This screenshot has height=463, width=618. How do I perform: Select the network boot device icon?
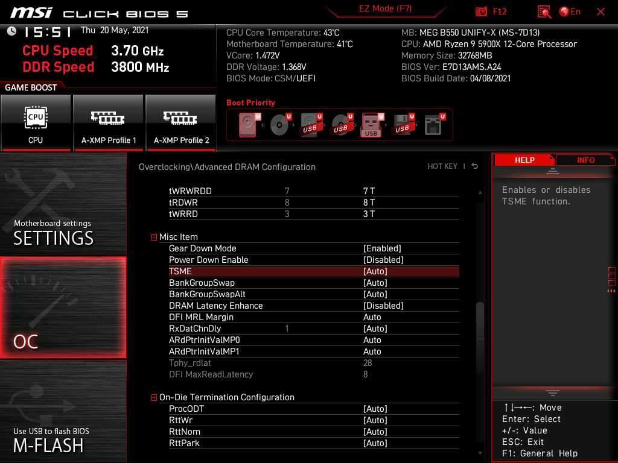(434, 125)
